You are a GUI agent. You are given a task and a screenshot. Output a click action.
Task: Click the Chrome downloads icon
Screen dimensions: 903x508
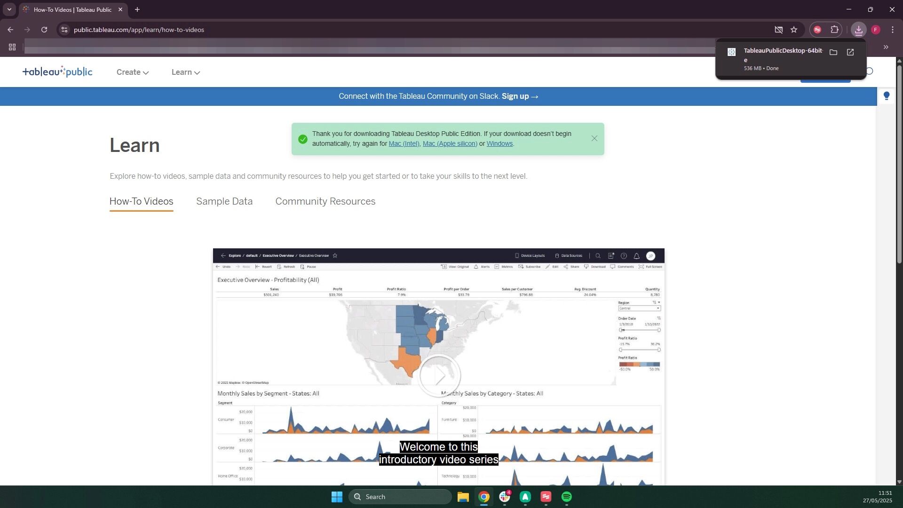858,30
